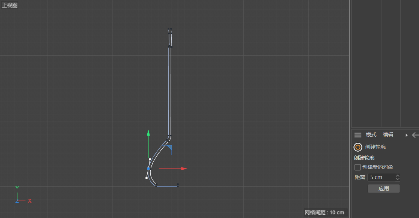Go back with the attribute manager left arrow
The image size is (419, 218).
415,135
